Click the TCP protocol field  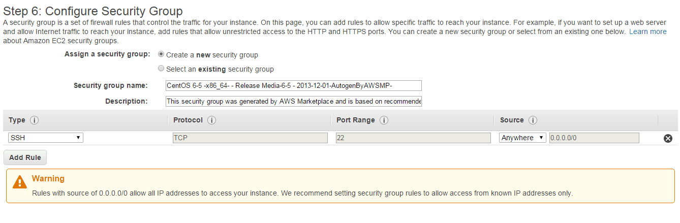tap(249, 138)
